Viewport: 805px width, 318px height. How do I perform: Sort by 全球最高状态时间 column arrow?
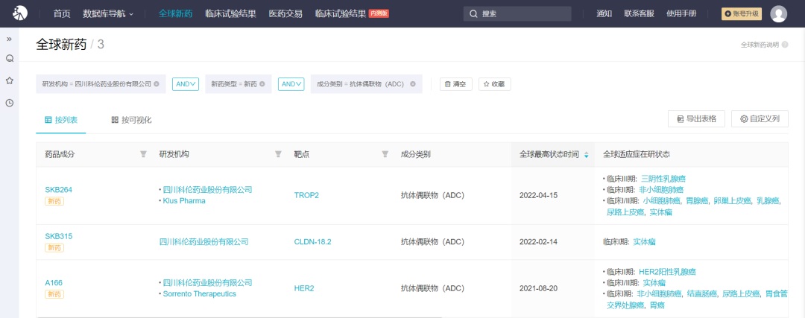pos(586,154)
